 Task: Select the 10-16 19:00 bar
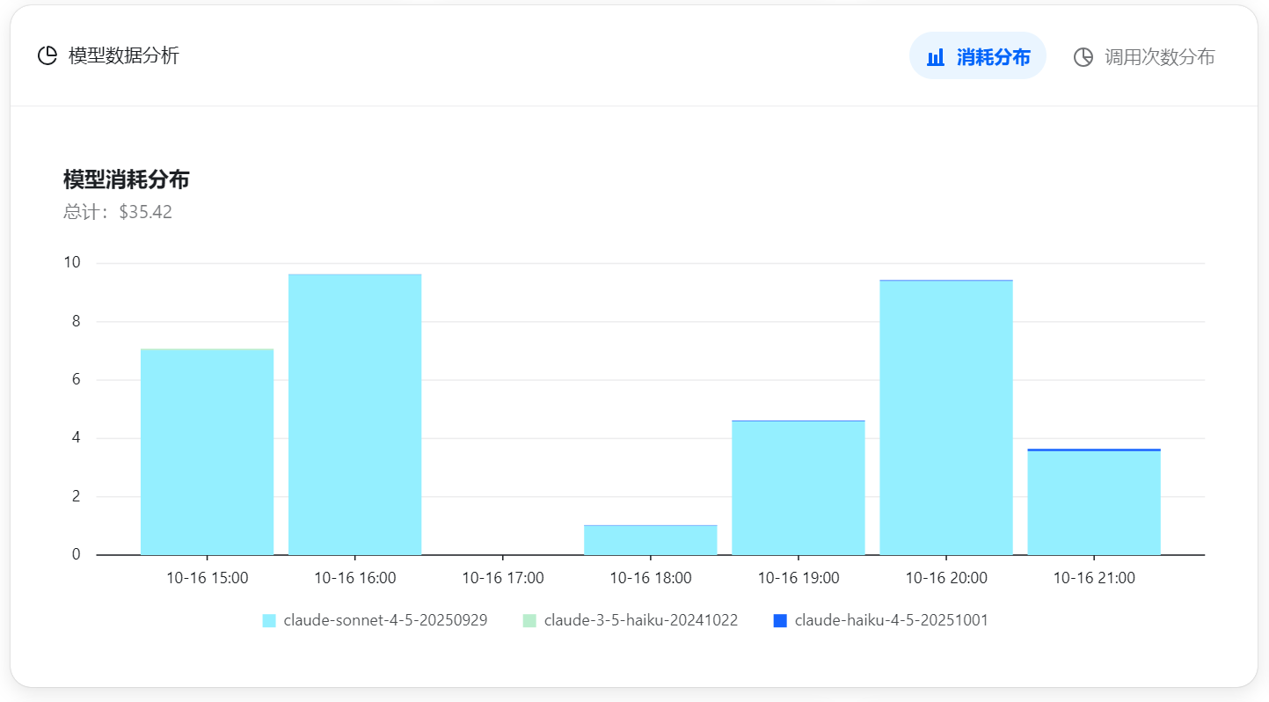(798, 488)
